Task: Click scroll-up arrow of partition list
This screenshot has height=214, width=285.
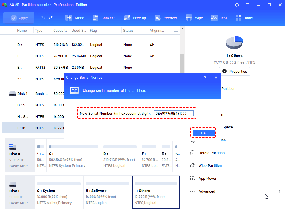Action: [x=182, y=29]
